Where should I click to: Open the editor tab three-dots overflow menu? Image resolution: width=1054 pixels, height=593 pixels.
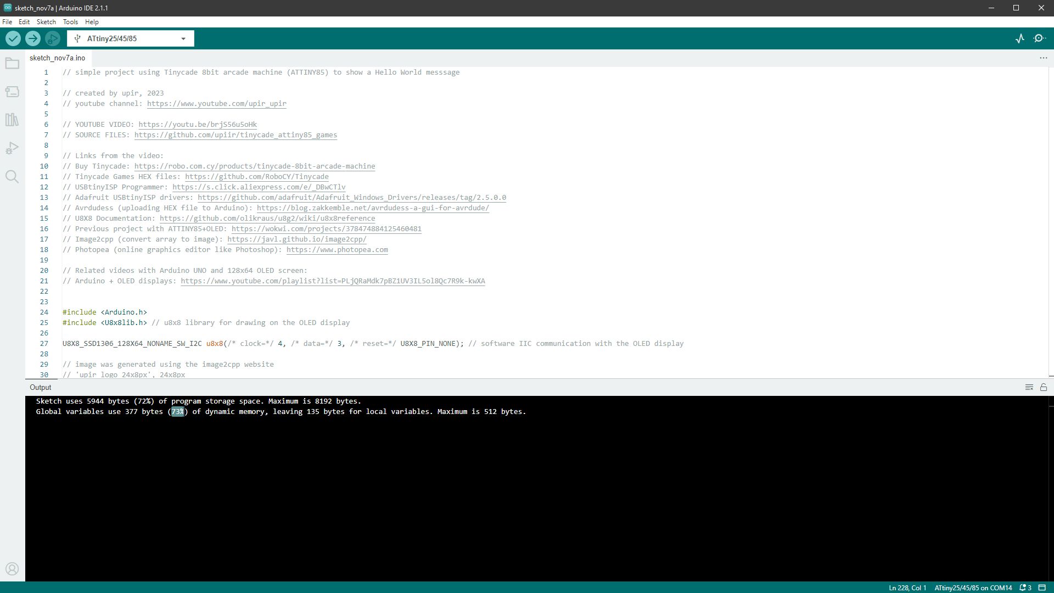tap(1043, 58)
